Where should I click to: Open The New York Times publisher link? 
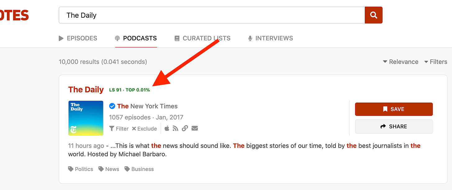(x=147, y=106)
